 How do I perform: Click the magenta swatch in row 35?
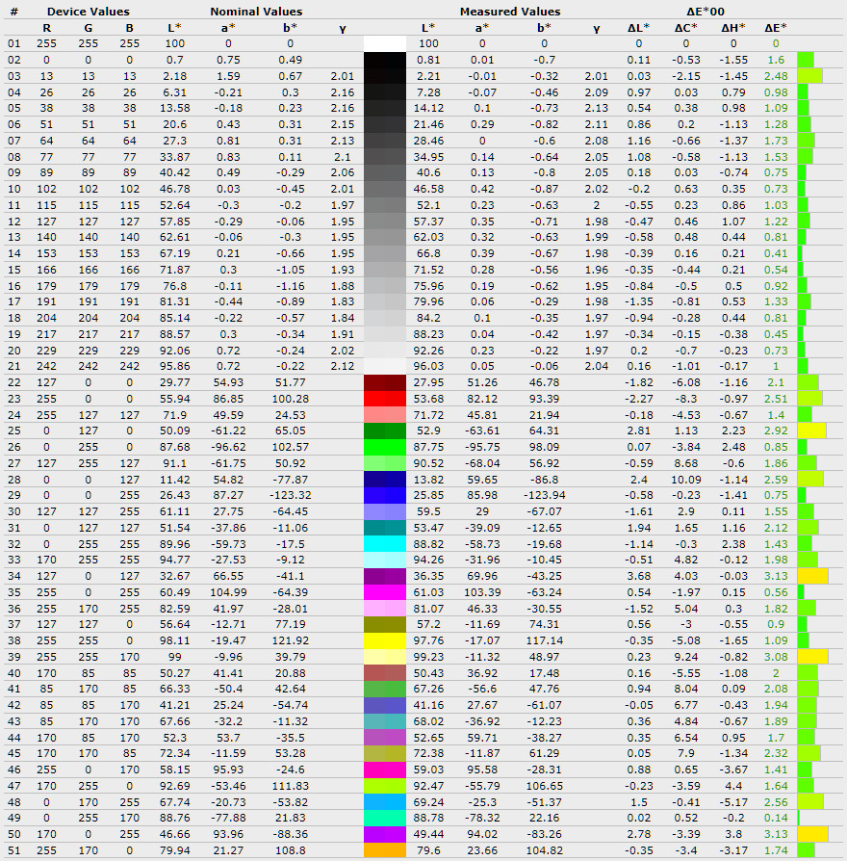[392, 592]
